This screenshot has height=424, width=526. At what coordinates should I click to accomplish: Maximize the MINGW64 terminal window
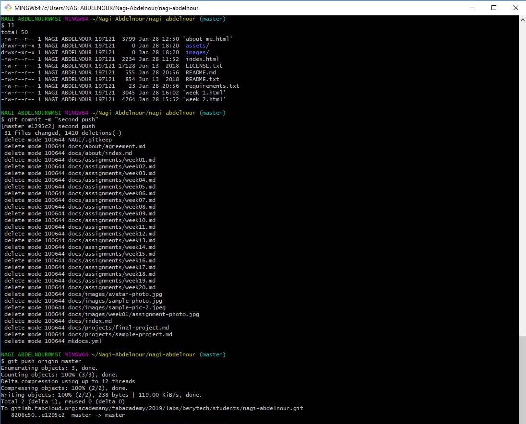[x=494, y=8]
